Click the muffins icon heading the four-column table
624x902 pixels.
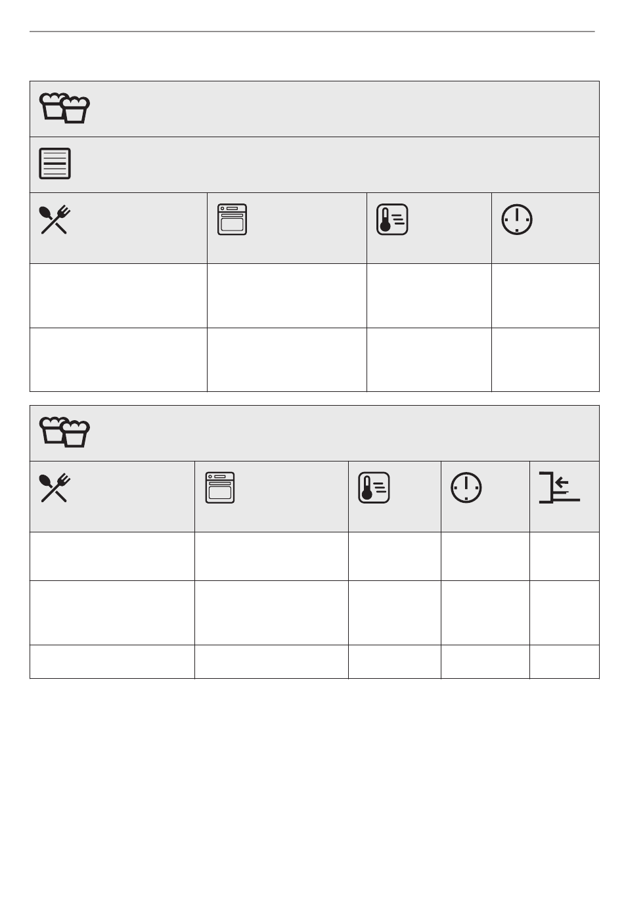[x=64, y=108]
